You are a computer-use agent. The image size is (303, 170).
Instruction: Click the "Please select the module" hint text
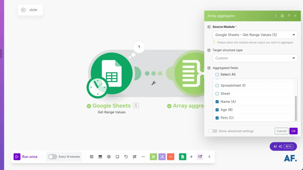point(255,42)
